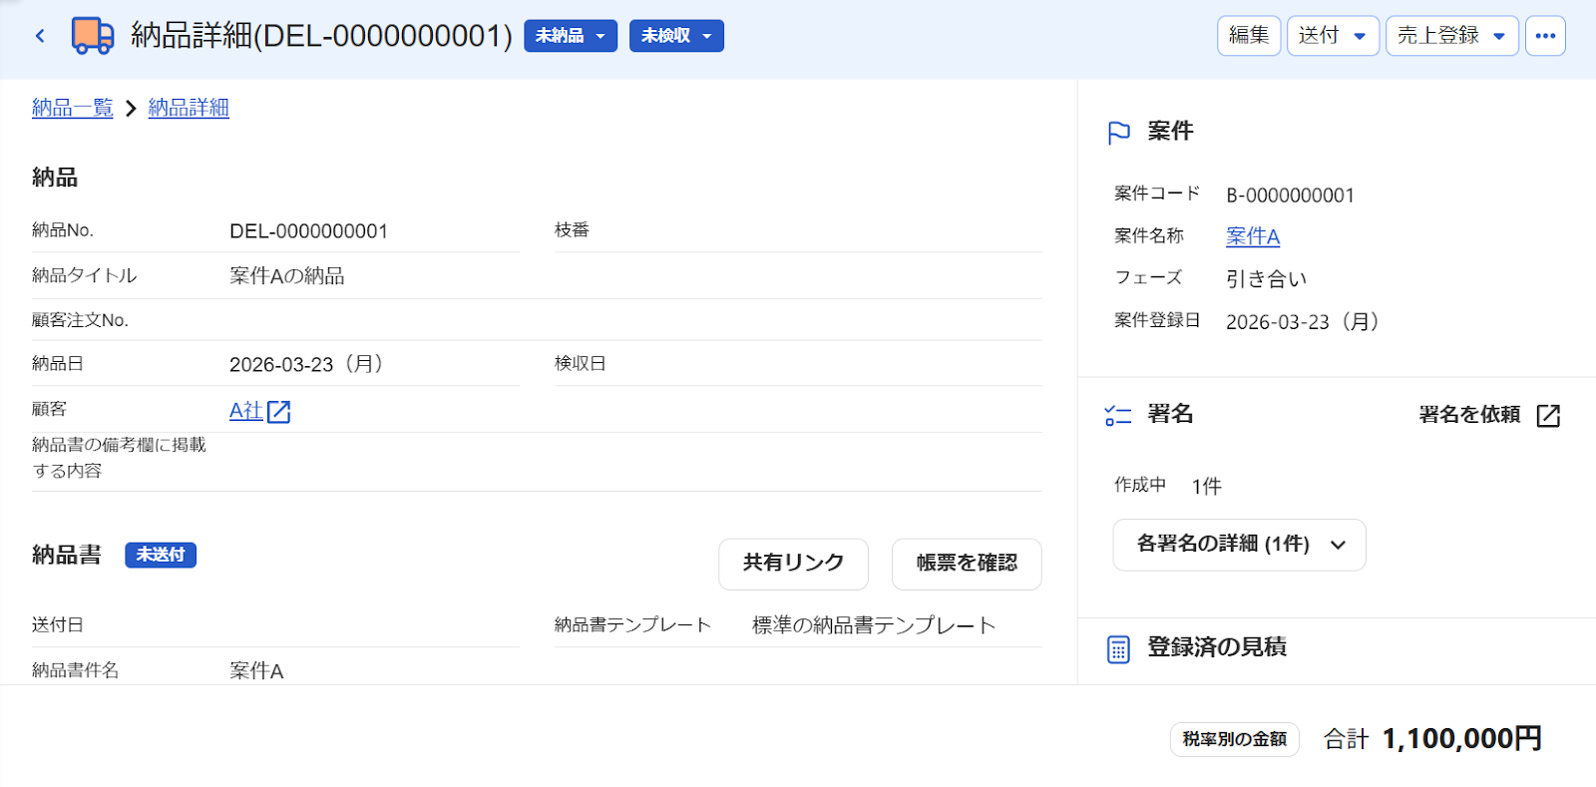
Task: Open the 送付 dropdown button
Action: [1333, 36]
